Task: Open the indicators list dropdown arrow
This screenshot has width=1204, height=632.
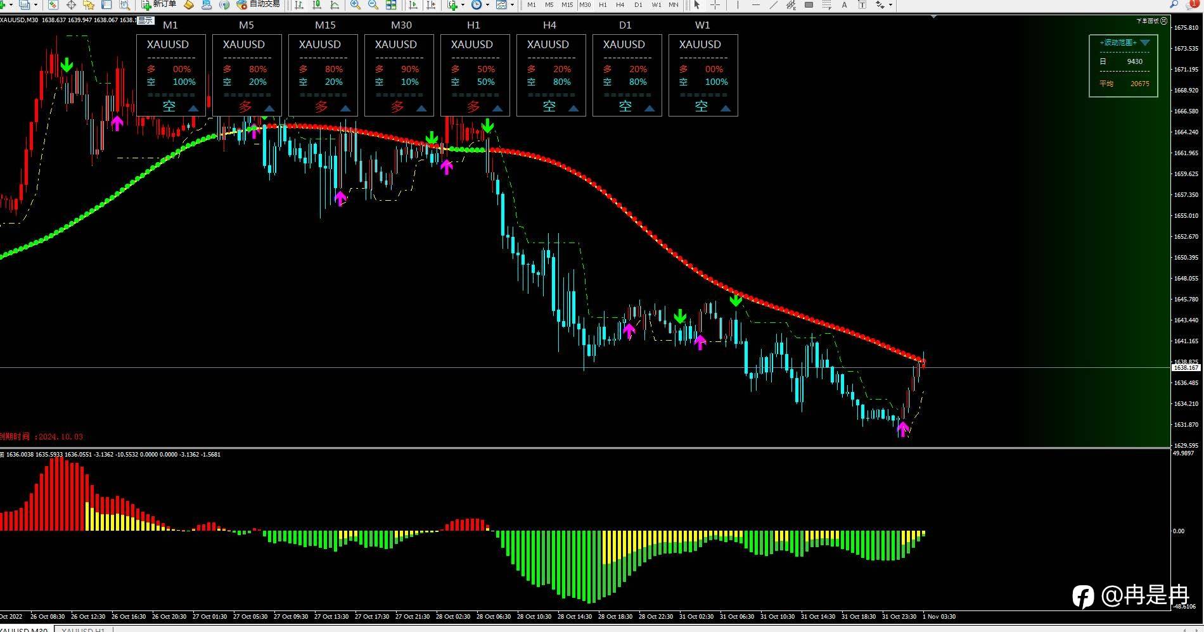Action: point(463,4)
